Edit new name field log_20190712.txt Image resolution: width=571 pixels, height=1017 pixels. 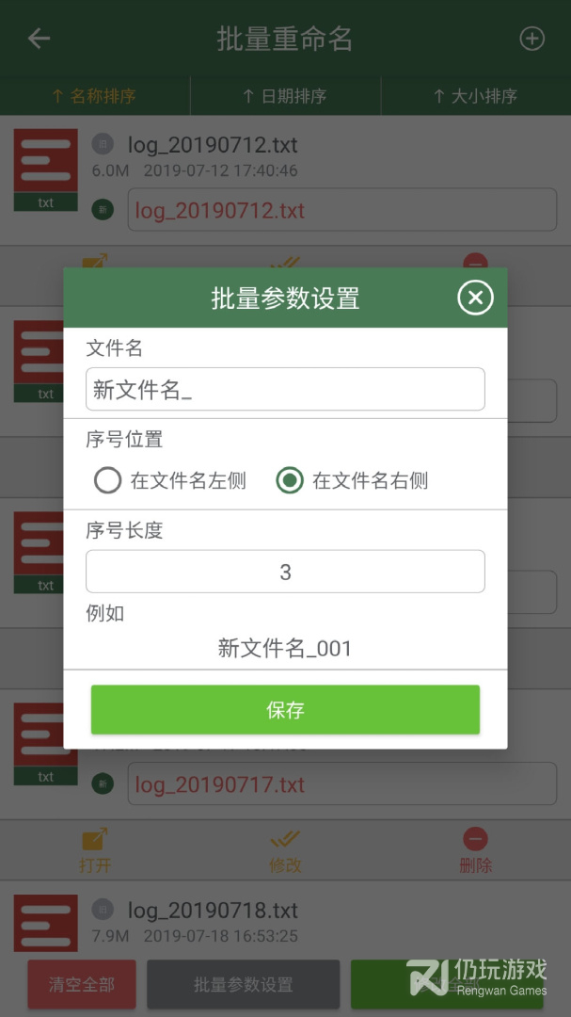click(342, 209)
